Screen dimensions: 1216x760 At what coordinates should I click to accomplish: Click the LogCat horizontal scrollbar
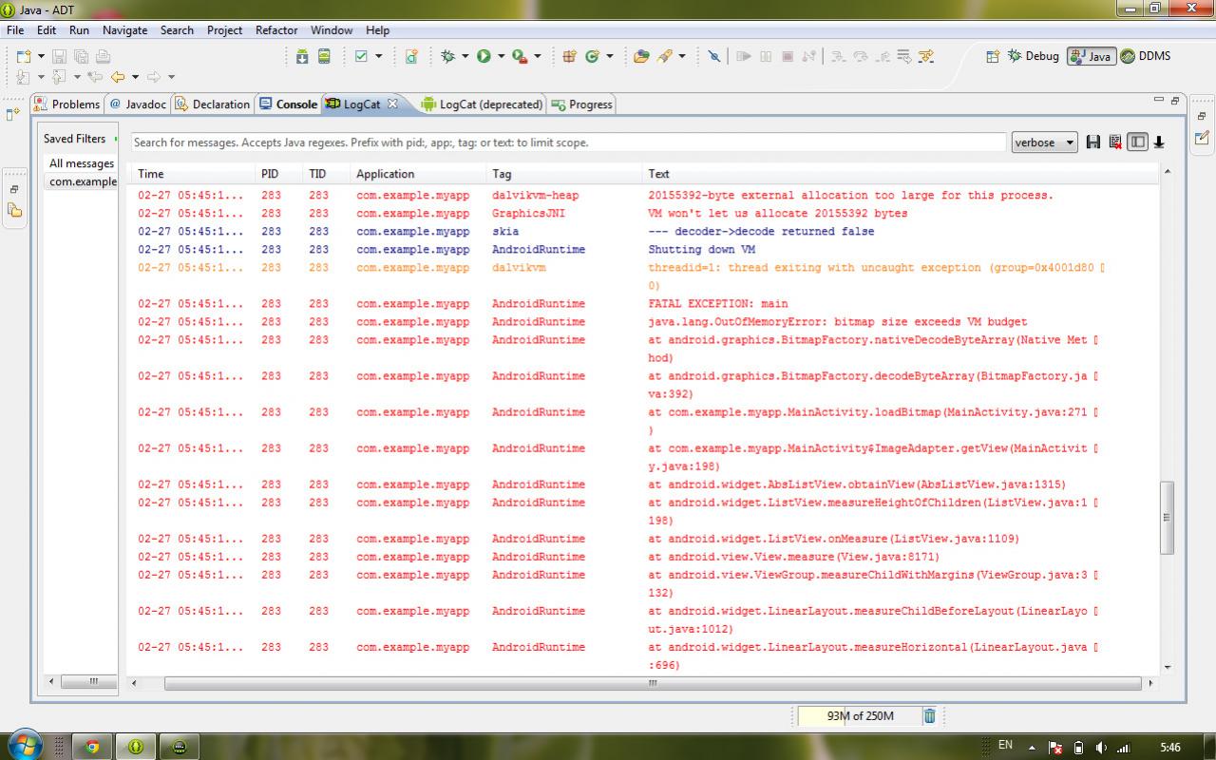pos(653,682)
